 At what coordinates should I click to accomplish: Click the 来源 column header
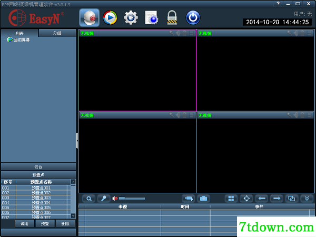click(123, 206)
